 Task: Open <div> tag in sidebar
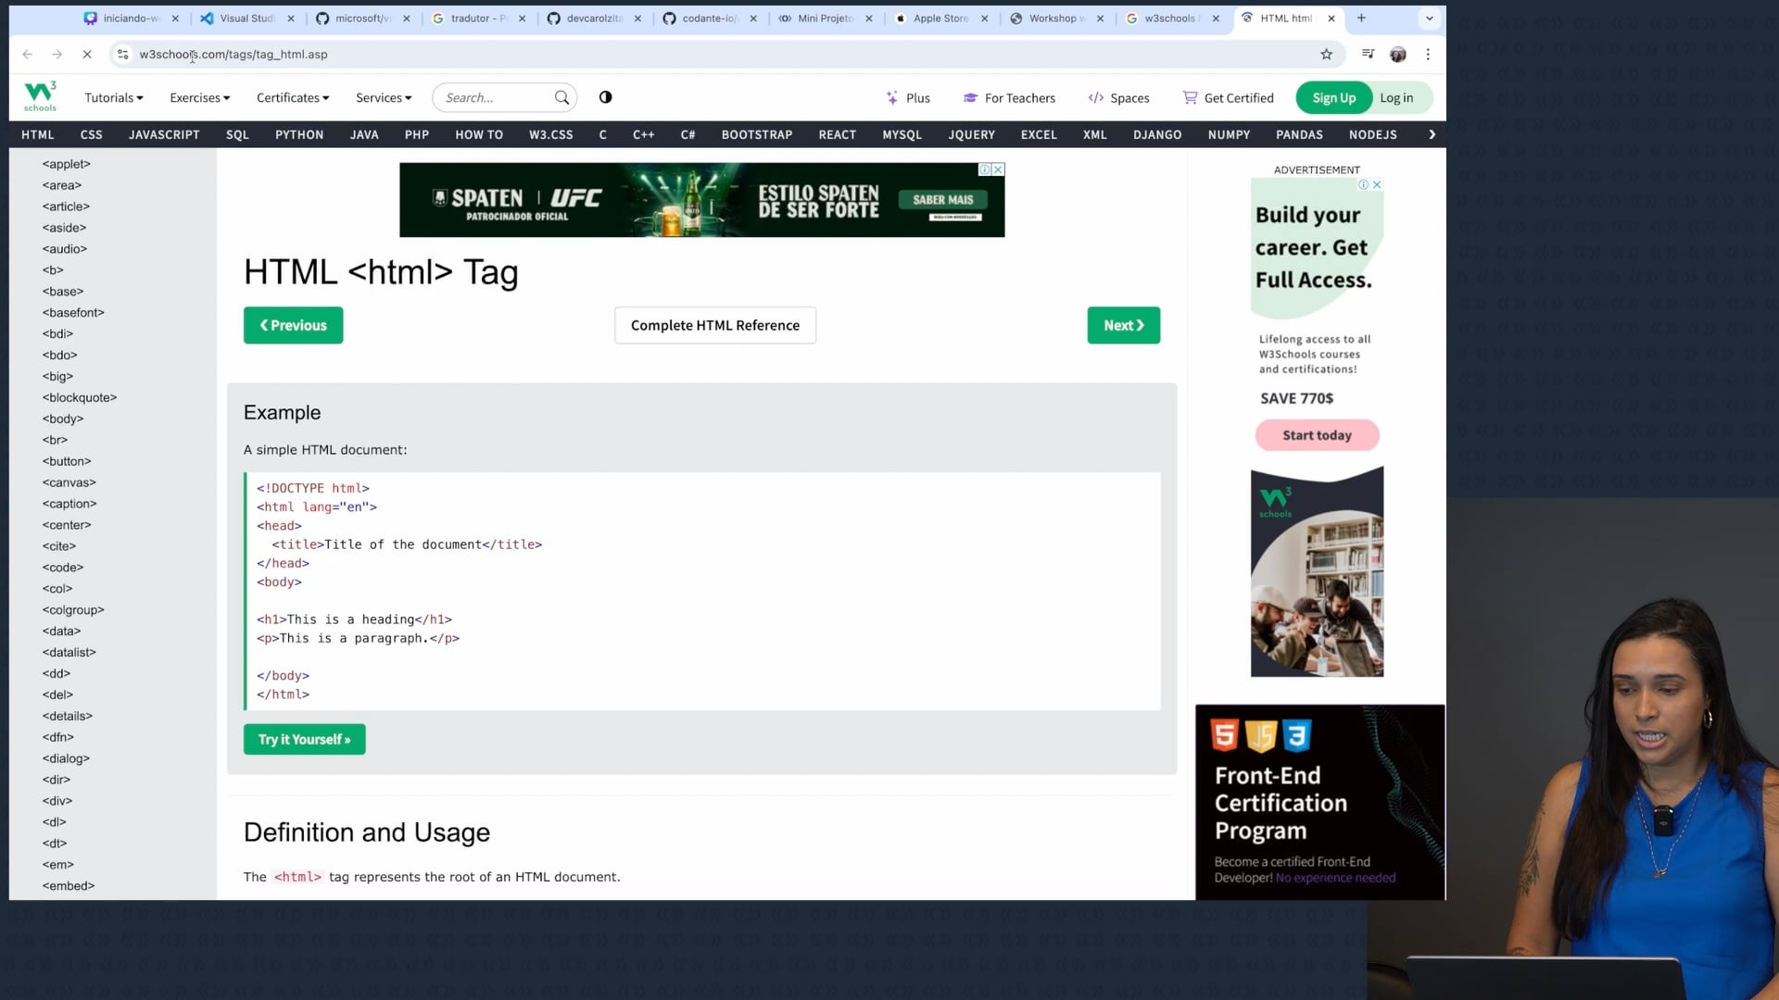pyautogui.click(x=57, y=801)
